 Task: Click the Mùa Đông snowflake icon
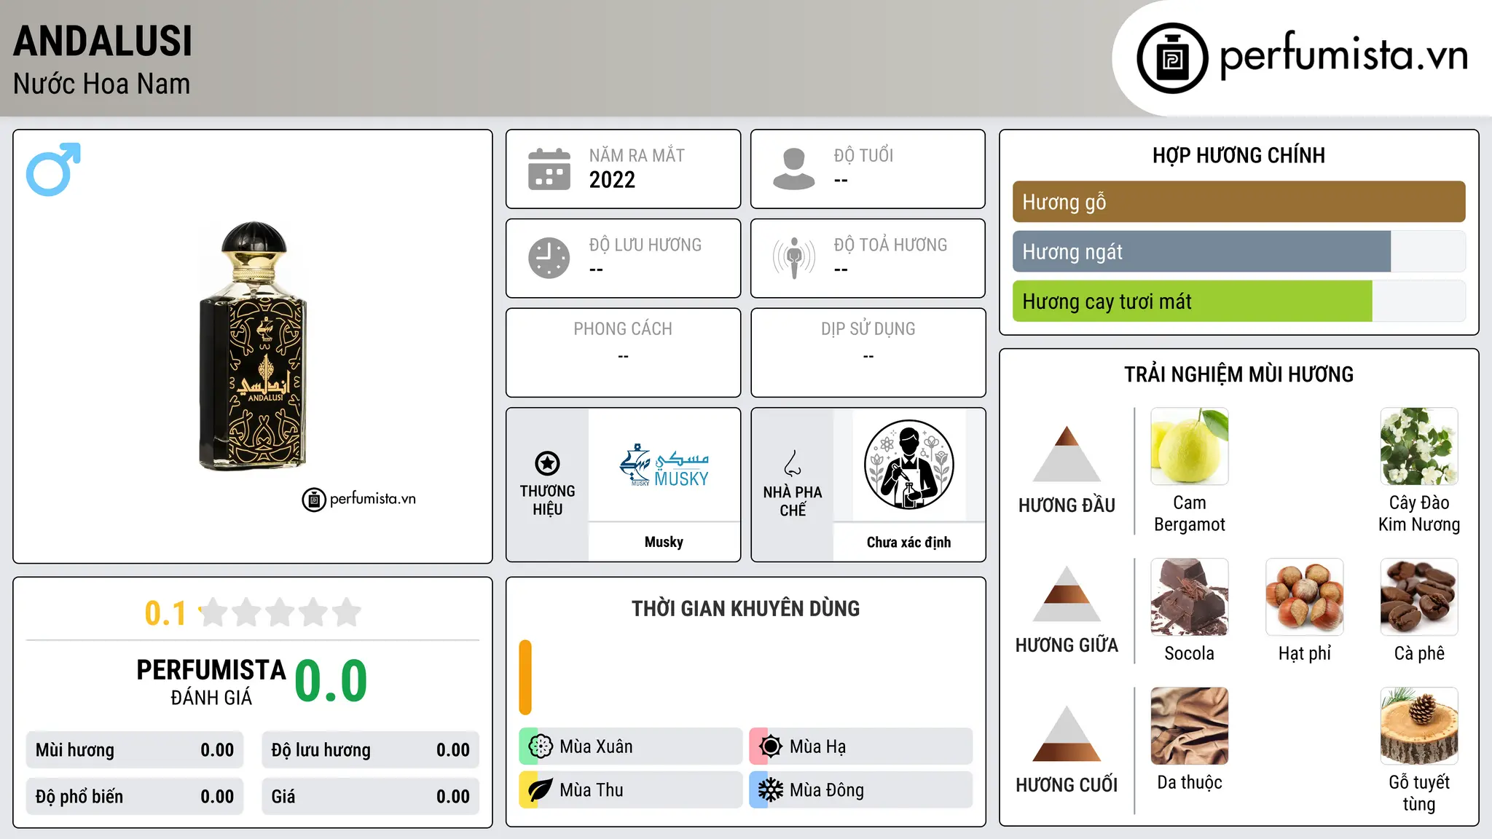[770, 790]
